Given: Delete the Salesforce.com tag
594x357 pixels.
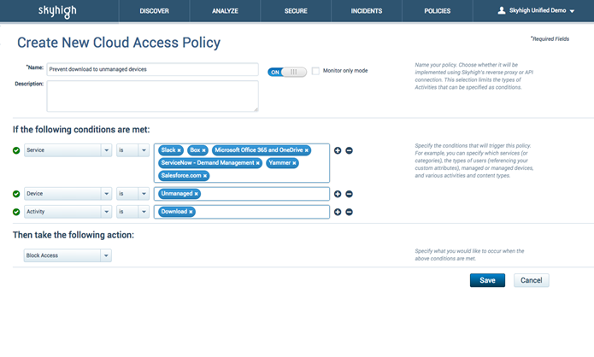Looking at the screenshot, I should click(206, 176).
